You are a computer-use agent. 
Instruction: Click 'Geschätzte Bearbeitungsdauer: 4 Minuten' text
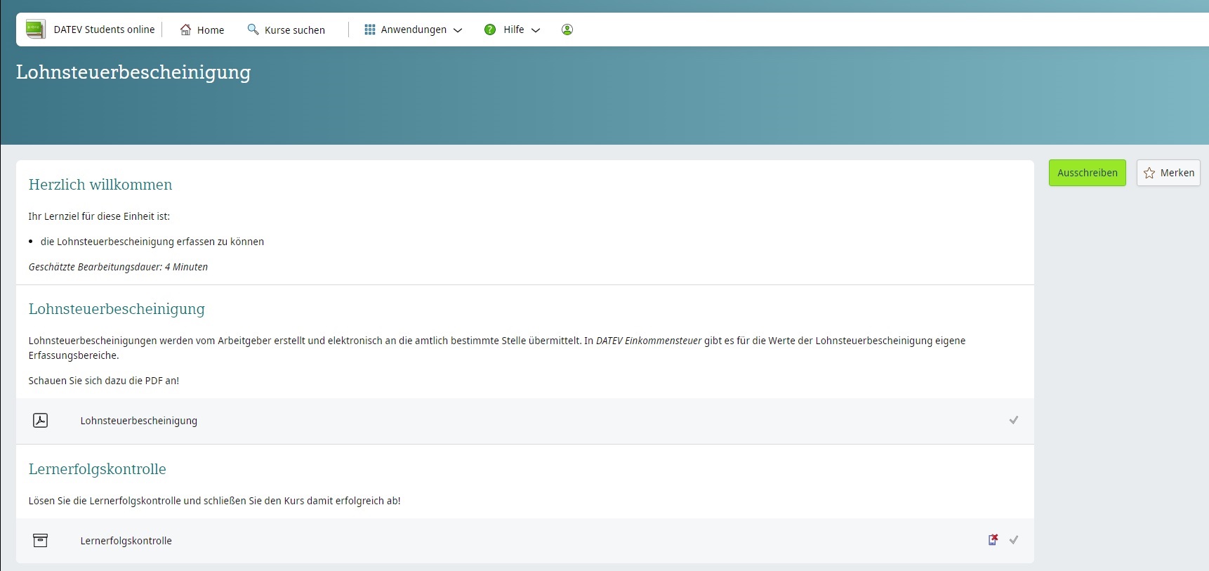[118, 267]
